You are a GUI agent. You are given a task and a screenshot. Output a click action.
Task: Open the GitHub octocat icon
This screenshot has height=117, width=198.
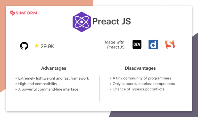24,46
